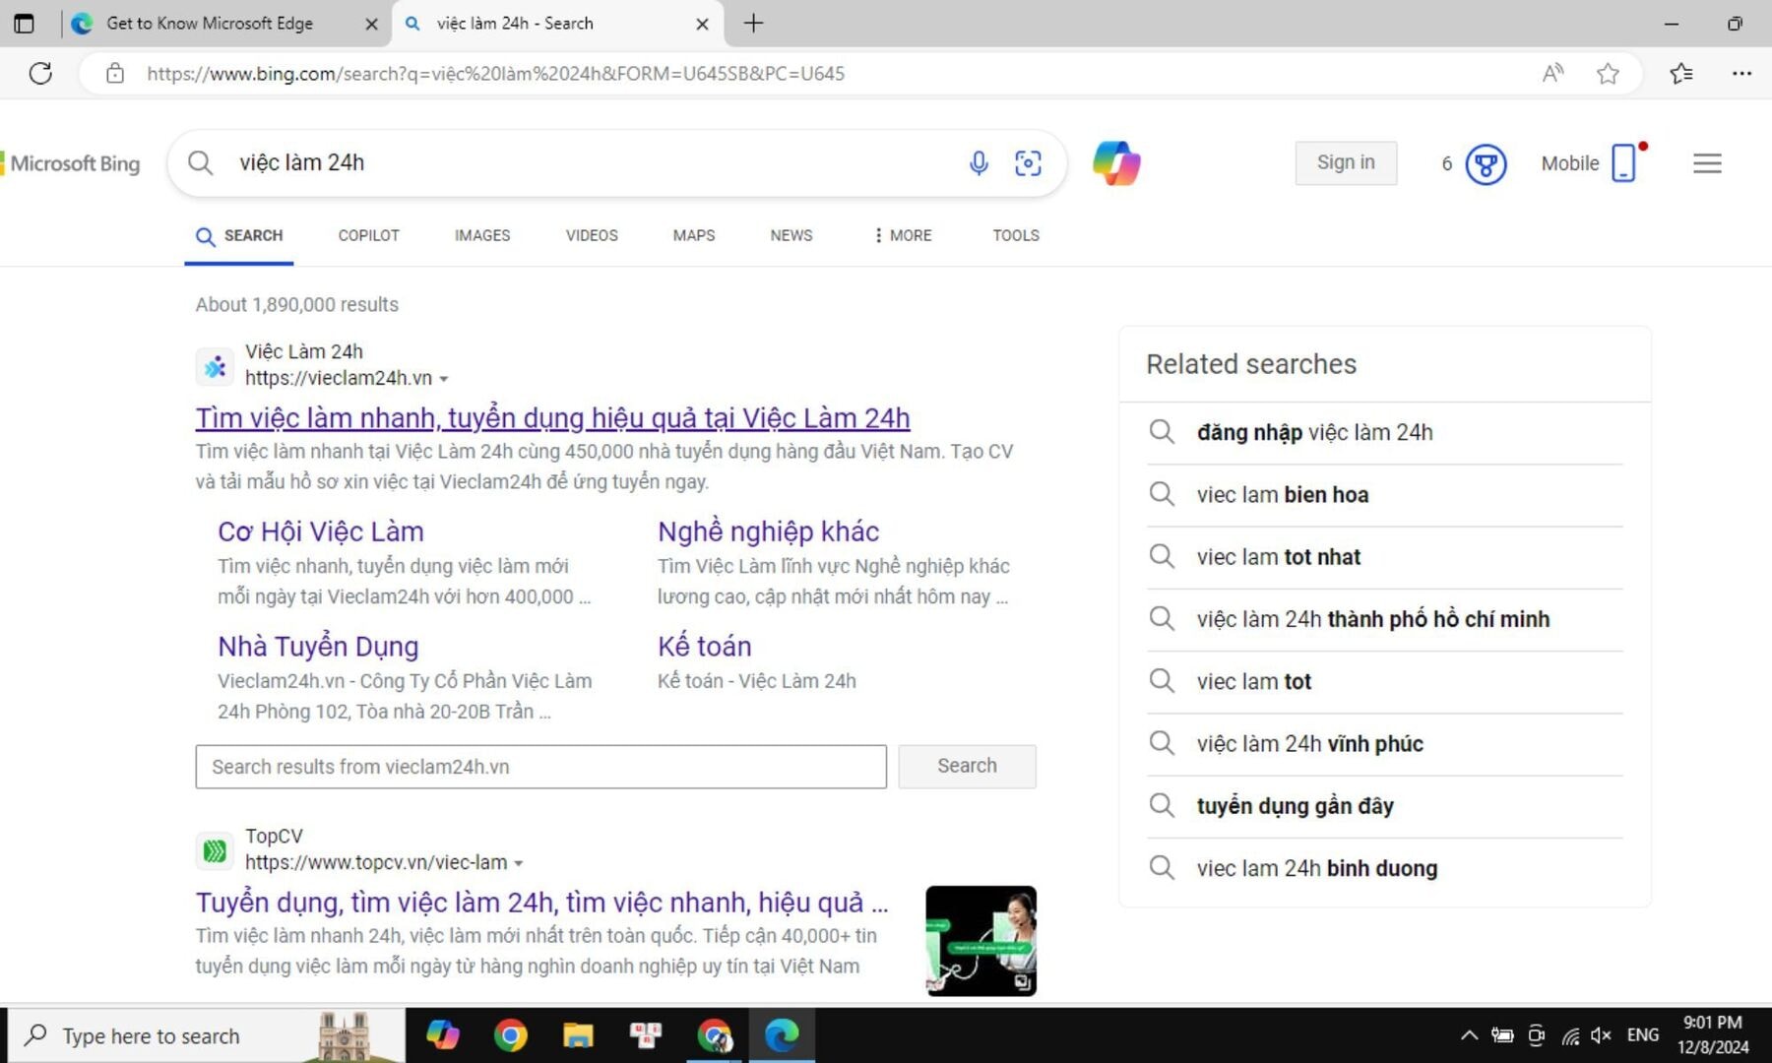Open network settings tray icon
The height and width of the screenshot is (1063, 1772).
click(x=1570, y=1035)
